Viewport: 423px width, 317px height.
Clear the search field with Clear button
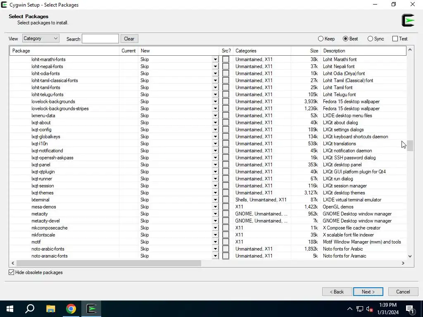129,38
